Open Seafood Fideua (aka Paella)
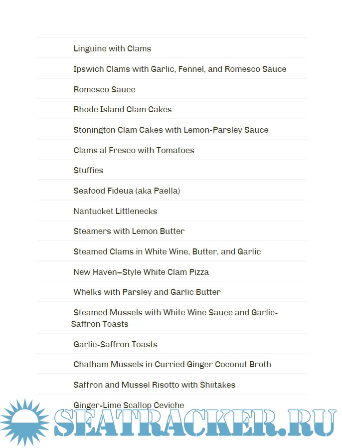This screenshot has width=342, height=448. (x=127, y=191)
